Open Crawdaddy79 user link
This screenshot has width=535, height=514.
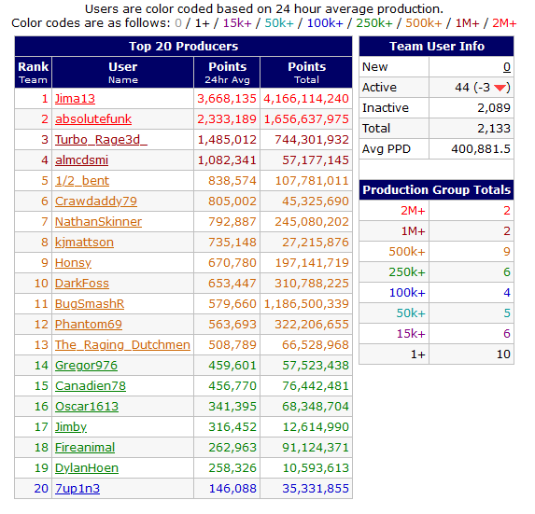(x=96, y=201)
